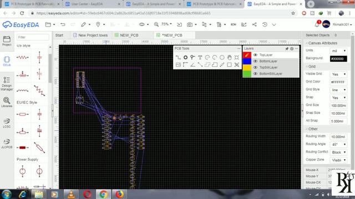Open the Libraries search panel
Screen dimensions: 355x199
coord(7,102)
